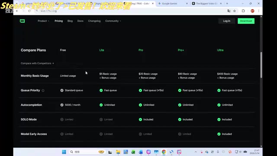
Task: Open the Changelog nav item
Action: (94, 21)
